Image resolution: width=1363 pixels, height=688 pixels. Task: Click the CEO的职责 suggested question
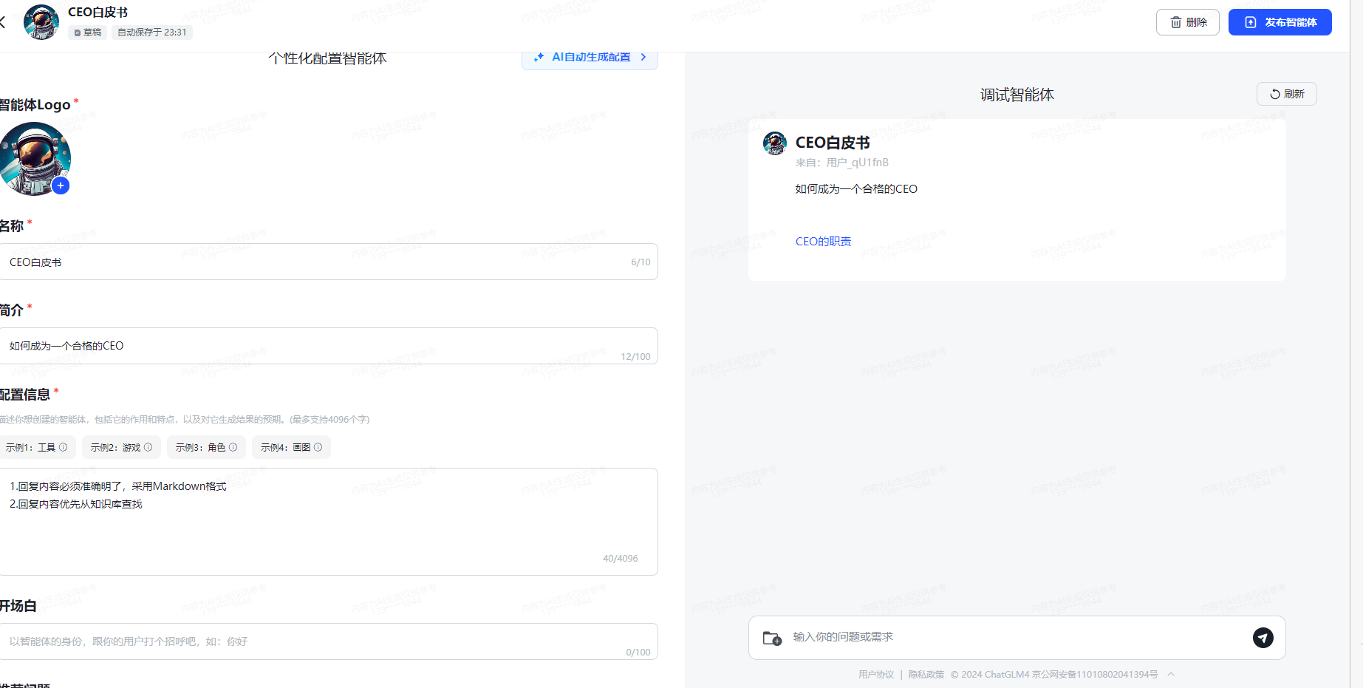(x=823, y=242)
